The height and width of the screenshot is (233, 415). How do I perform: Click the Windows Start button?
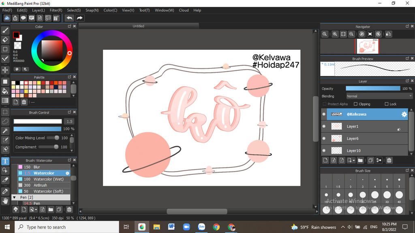click(x=7, y=227)
